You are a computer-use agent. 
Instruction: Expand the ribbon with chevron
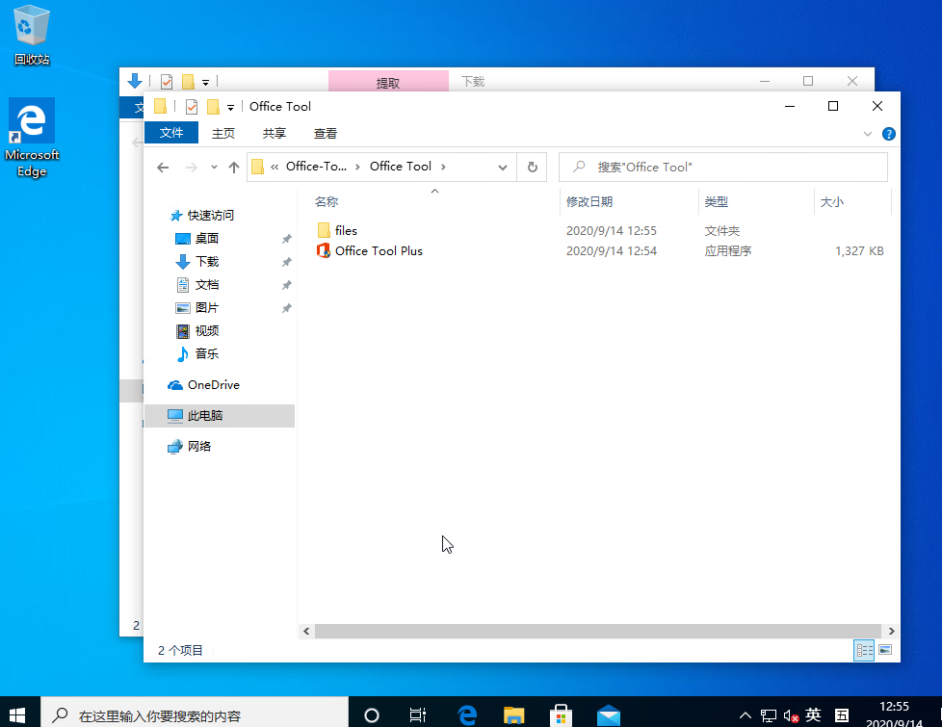click(868, 134)
